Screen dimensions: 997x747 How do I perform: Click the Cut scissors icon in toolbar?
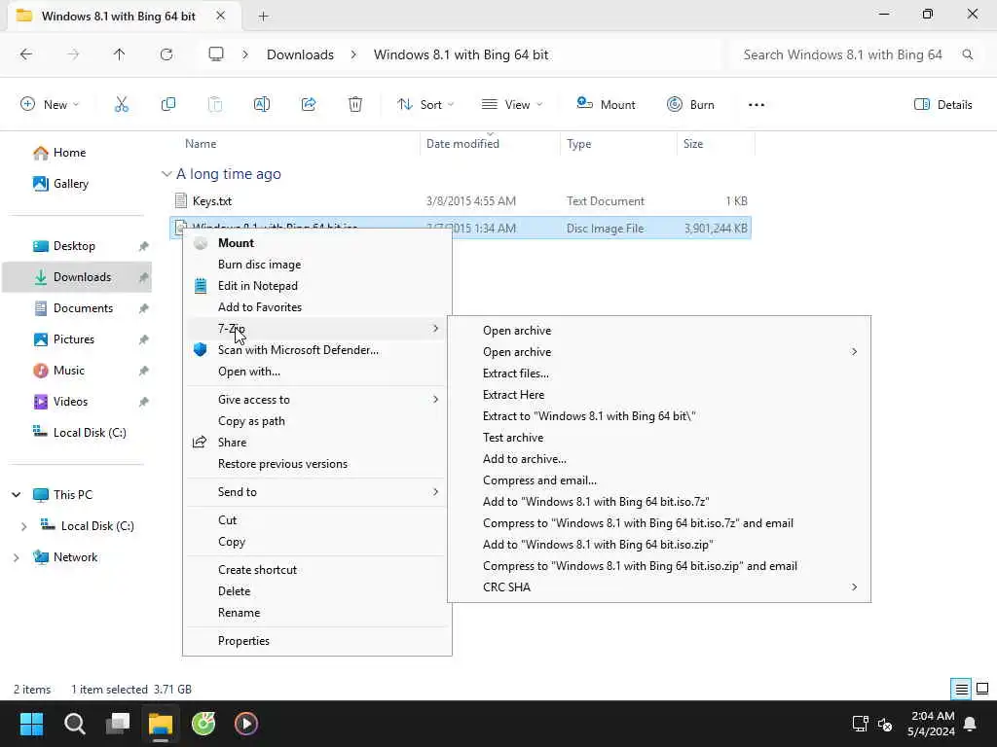122,105
